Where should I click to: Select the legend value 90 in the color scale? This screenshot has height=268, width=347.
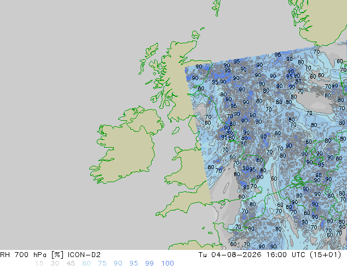click(x=118, y=264)
